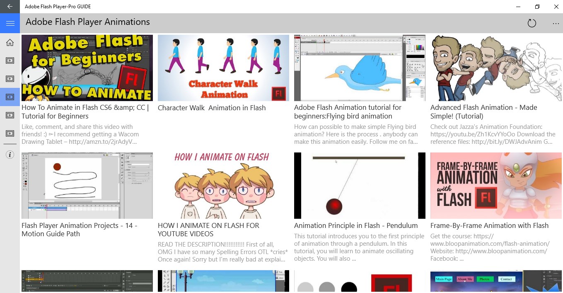This screenshot has height=293, width=563.
Task: Open the pendulum animation thumbnail
Action: [360, 186]
